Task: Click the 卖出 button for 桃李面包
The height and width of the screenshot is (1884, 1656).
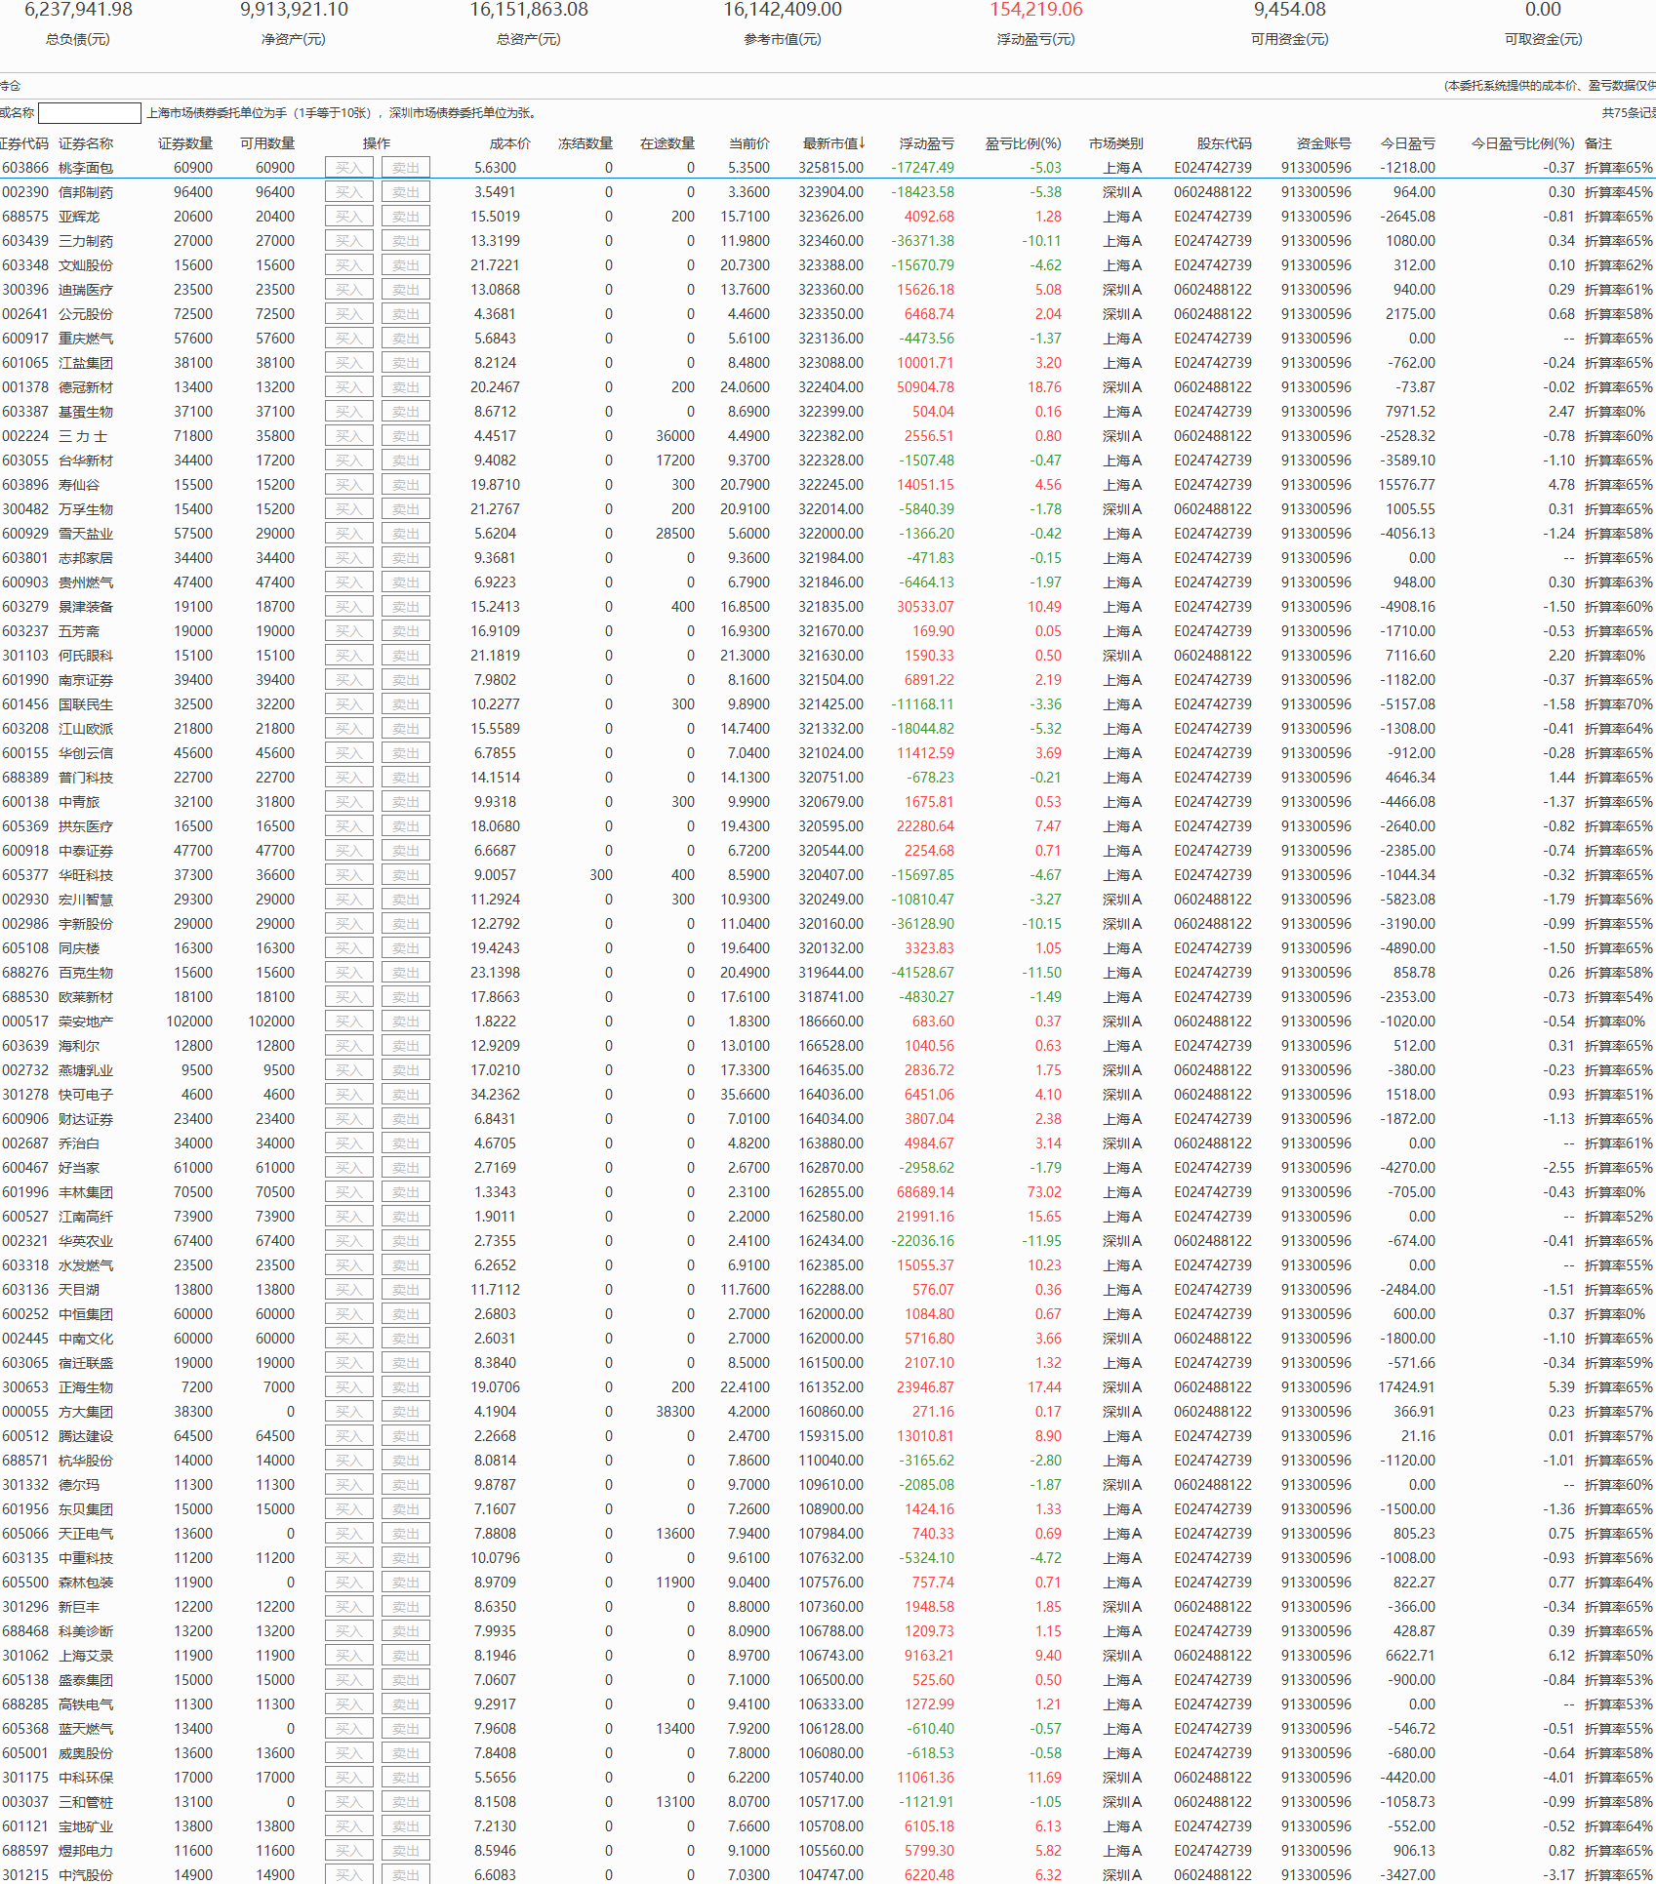Action: tap(405, 168)
